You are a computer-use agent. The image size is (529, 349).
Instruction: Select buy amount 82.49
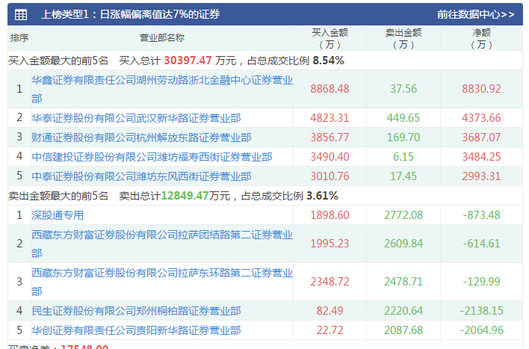point(330,311)
